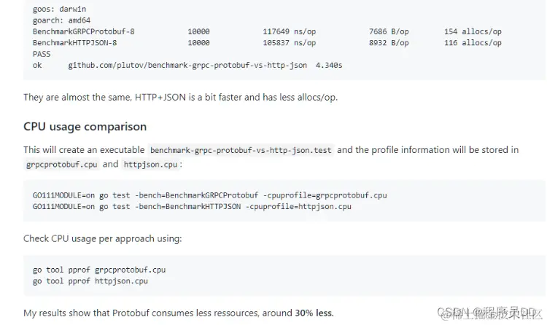
Task: Click the "go tool pprof httpjson.cpu" command
Action: 90,281
